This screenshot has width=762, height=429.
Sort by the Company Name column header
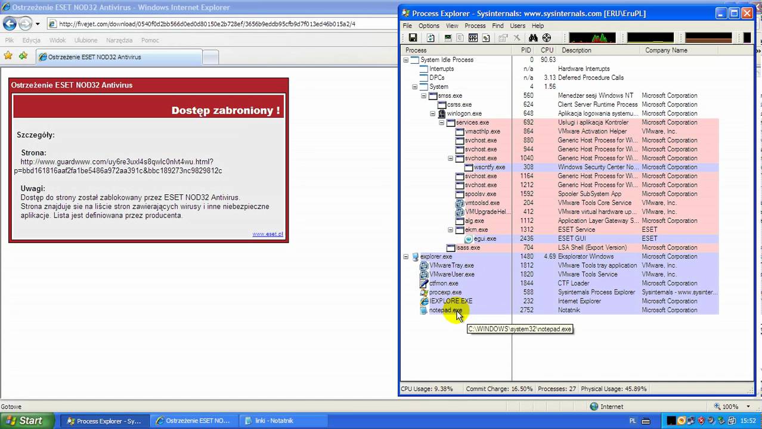pos(680,50)
